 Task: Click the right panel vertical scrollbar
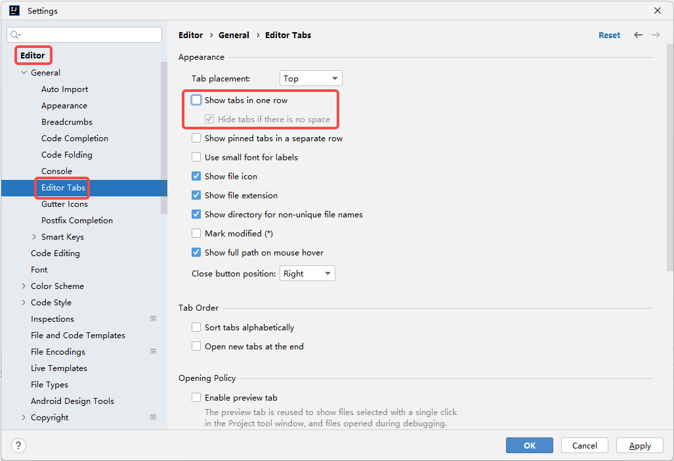point(669,158)
